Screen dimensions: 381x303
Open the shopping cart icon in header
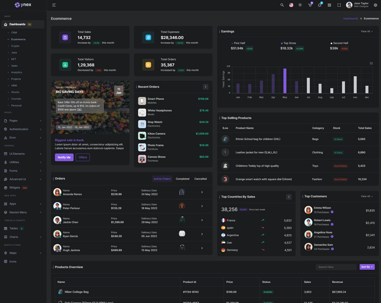pos(310,5)
